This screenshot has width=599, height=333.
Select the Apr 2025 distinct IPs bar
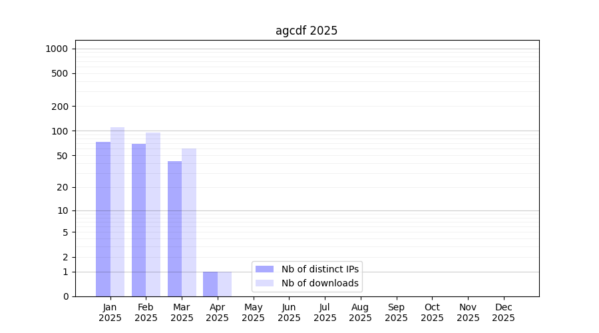(210, 284)
